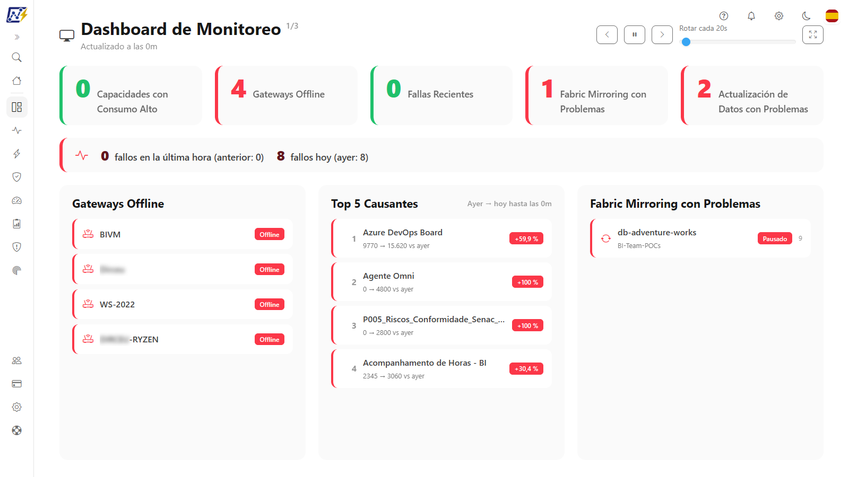The height and width of the screenshot is (477, 849).
Task: Open the notifications bell
Action: click(751, 16)
